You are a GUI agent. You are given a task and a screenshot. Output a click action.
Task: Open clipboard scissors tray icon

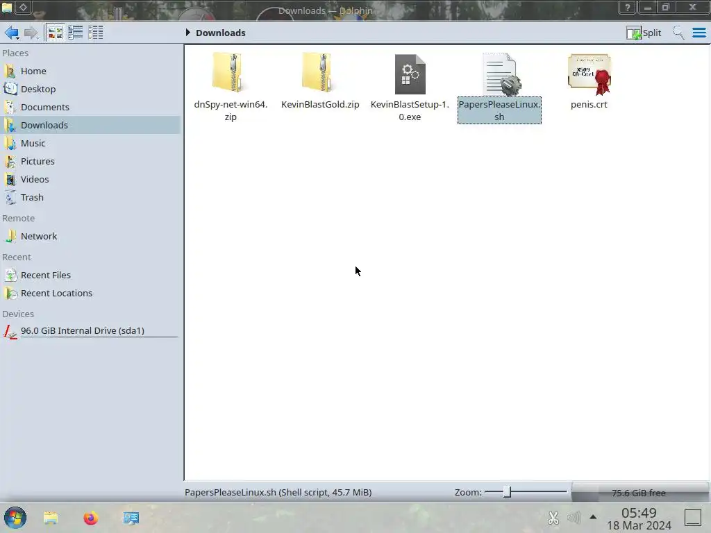pyautogui.click(x=553, y=518)
